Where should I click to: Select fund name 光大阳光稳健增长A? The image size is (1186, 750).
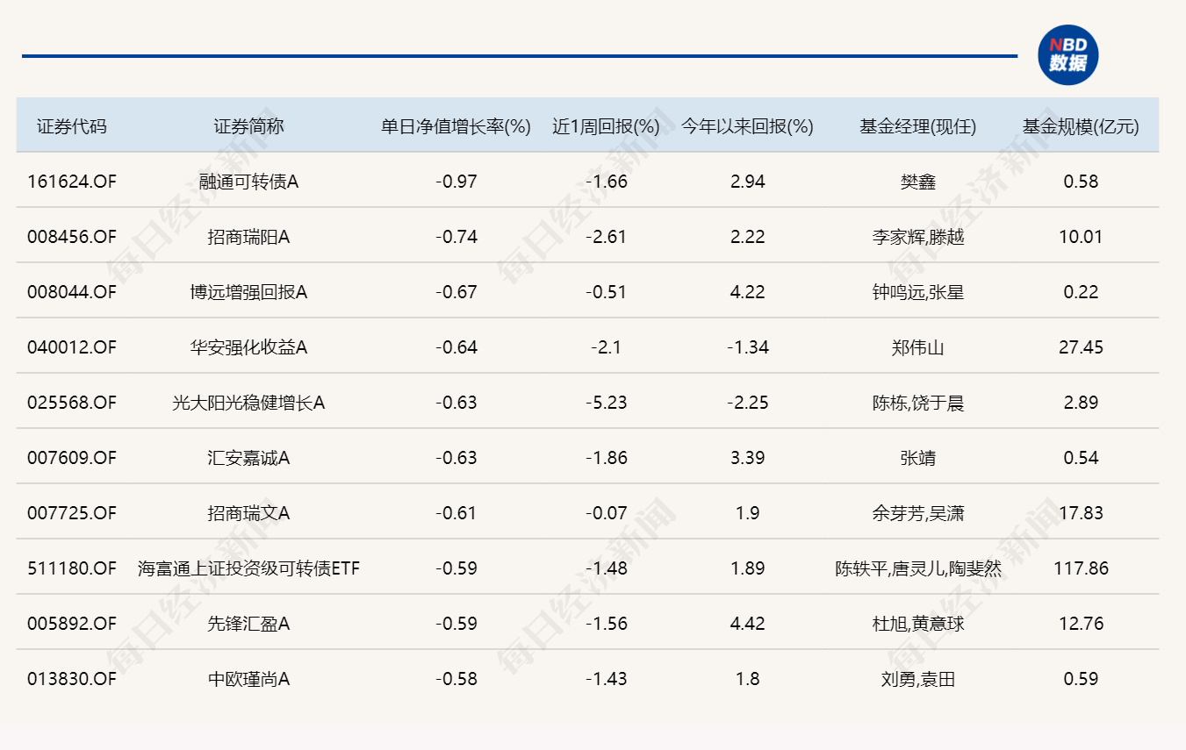(249, 403)
